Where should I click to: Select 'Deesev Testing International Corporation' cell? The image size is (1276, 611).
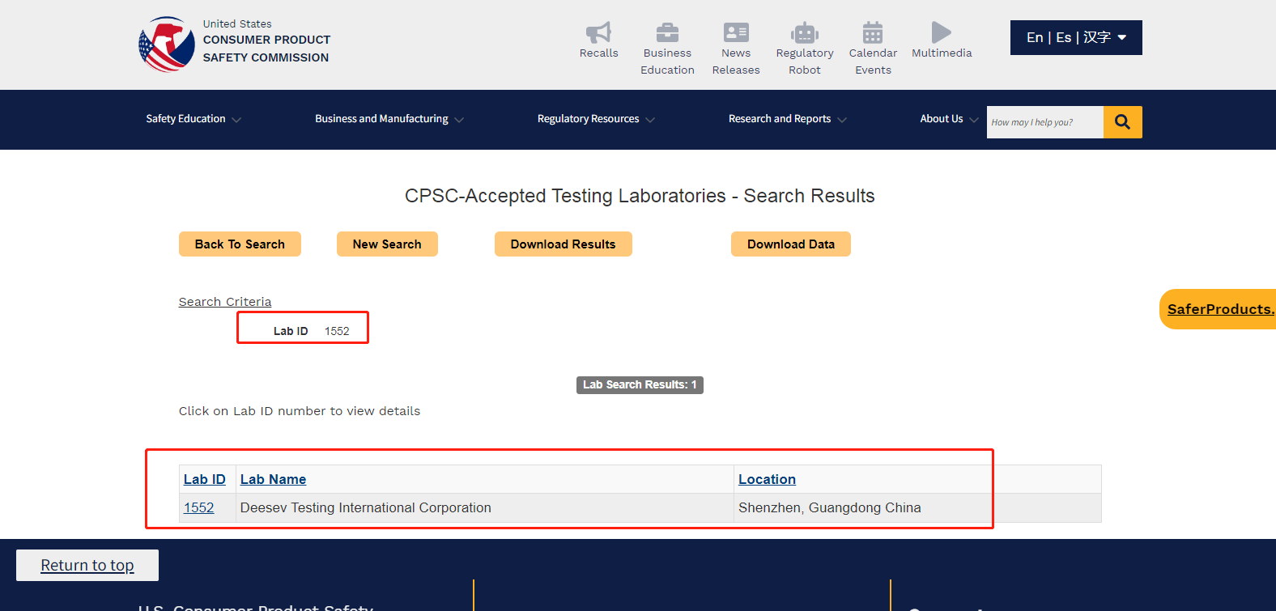point(485,507)
